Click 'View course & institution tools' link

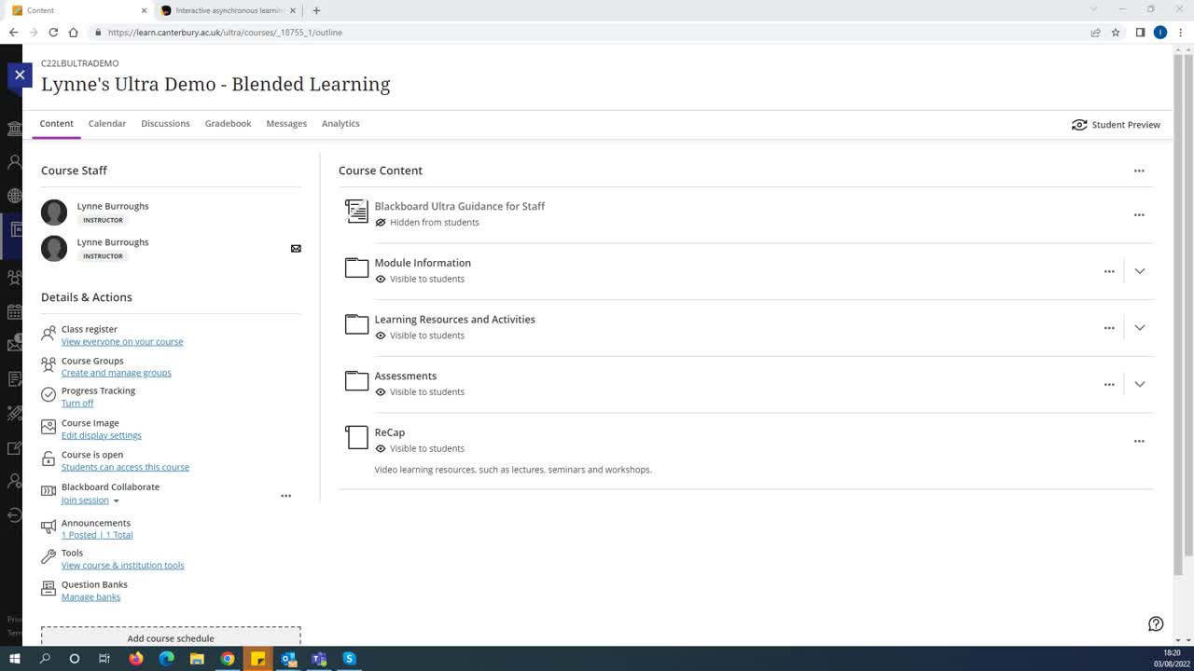click(x=123, y=566)
